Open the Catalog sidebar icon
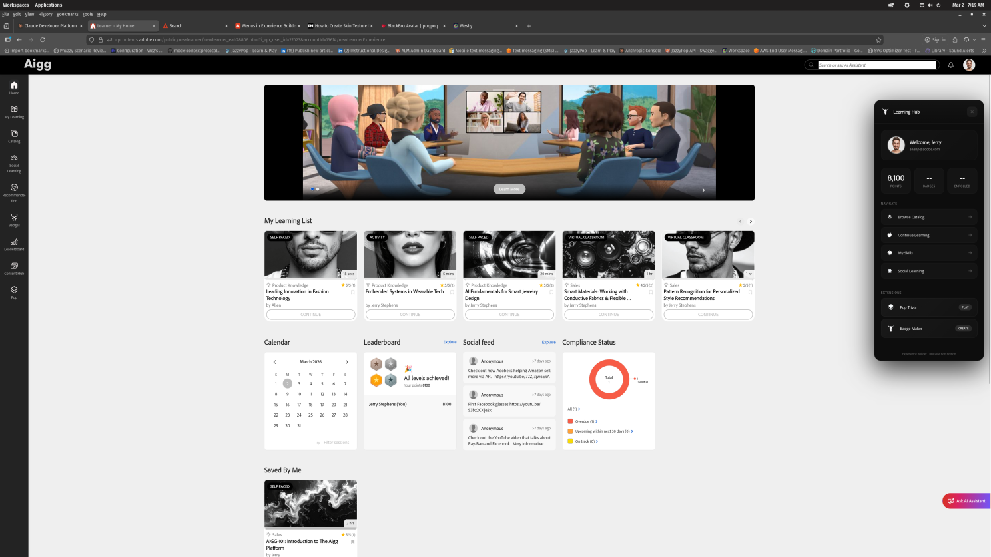 [x=14, y=136]
